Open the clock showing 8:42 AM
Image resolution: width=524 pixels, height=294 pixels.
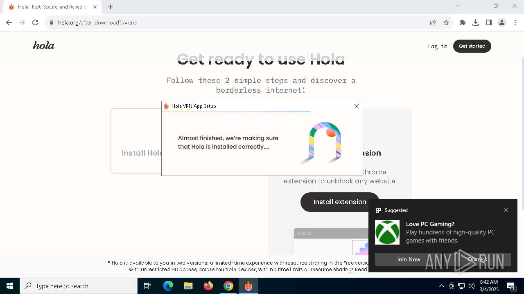[x=489, y=286]
